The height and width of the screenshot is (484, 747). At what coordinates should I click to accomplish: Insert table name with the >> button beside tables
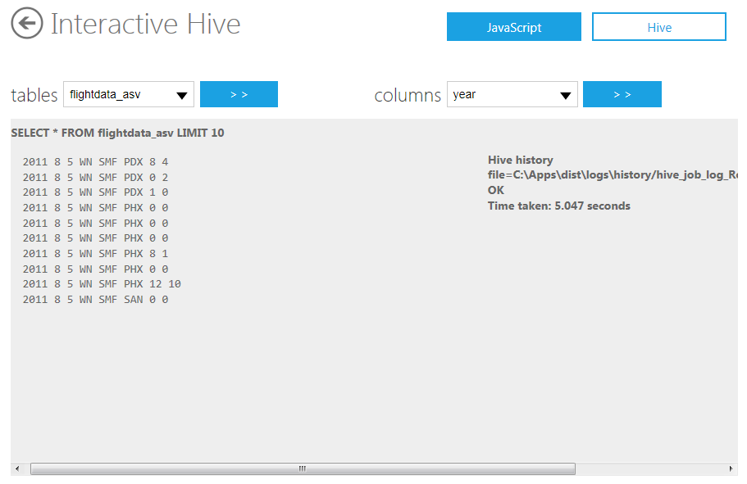239,94
